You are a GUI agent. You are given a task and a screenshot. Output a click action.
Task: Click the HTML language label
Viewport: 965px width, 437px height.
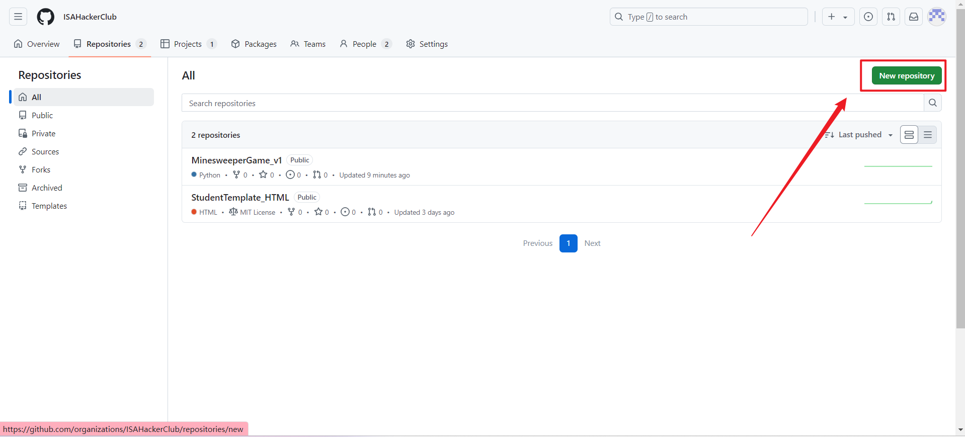[204, 212]
